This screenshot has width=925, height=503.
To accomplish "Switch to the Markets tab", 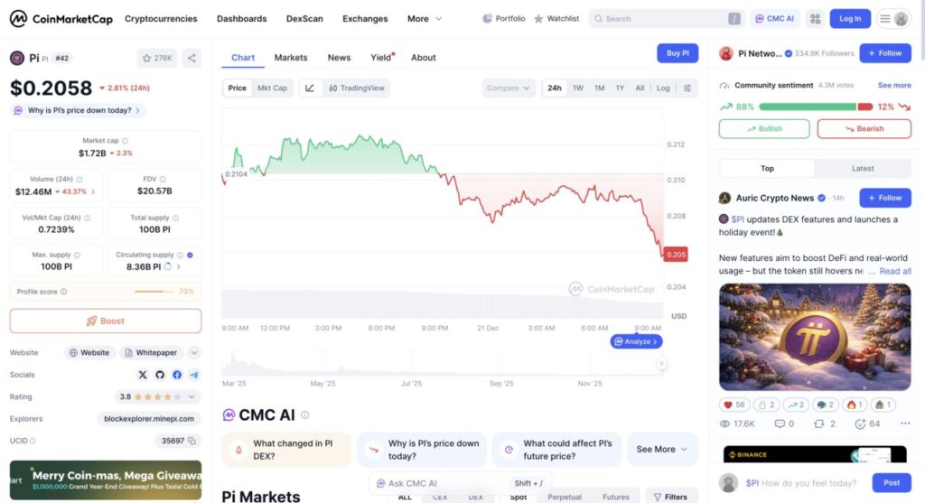I will pyautogui.click(x=291, y=58).
